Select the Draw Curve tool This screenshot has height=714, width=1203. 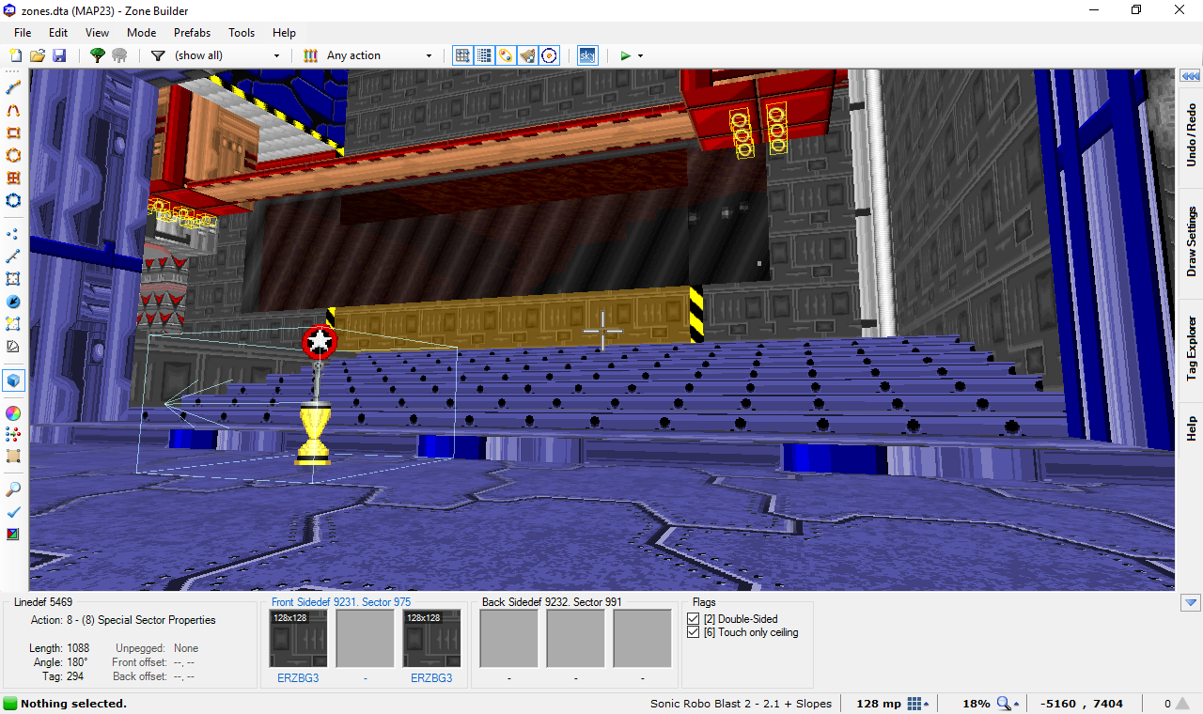pos(13,110)
